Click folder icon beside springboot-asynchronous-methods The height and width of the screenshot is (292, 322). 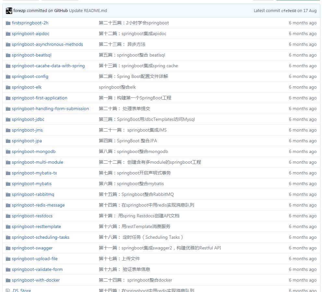(x=8, y=44)
